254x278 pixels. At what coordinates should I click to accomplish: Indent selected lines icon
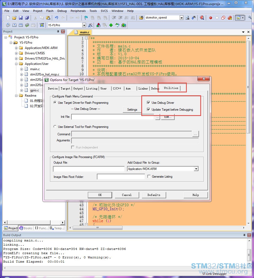(114, 17)
